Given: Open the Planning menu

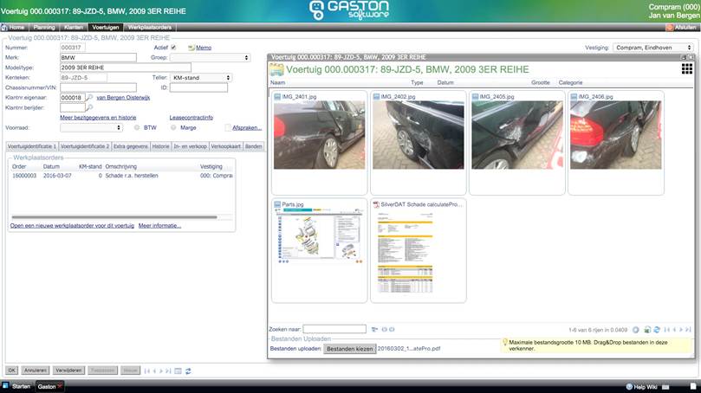Looking at the screenshot, I should click(x=44, y=27).
